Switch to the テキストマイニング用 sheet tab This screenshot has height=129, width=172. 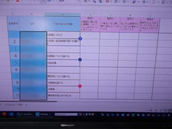[13, 105]
